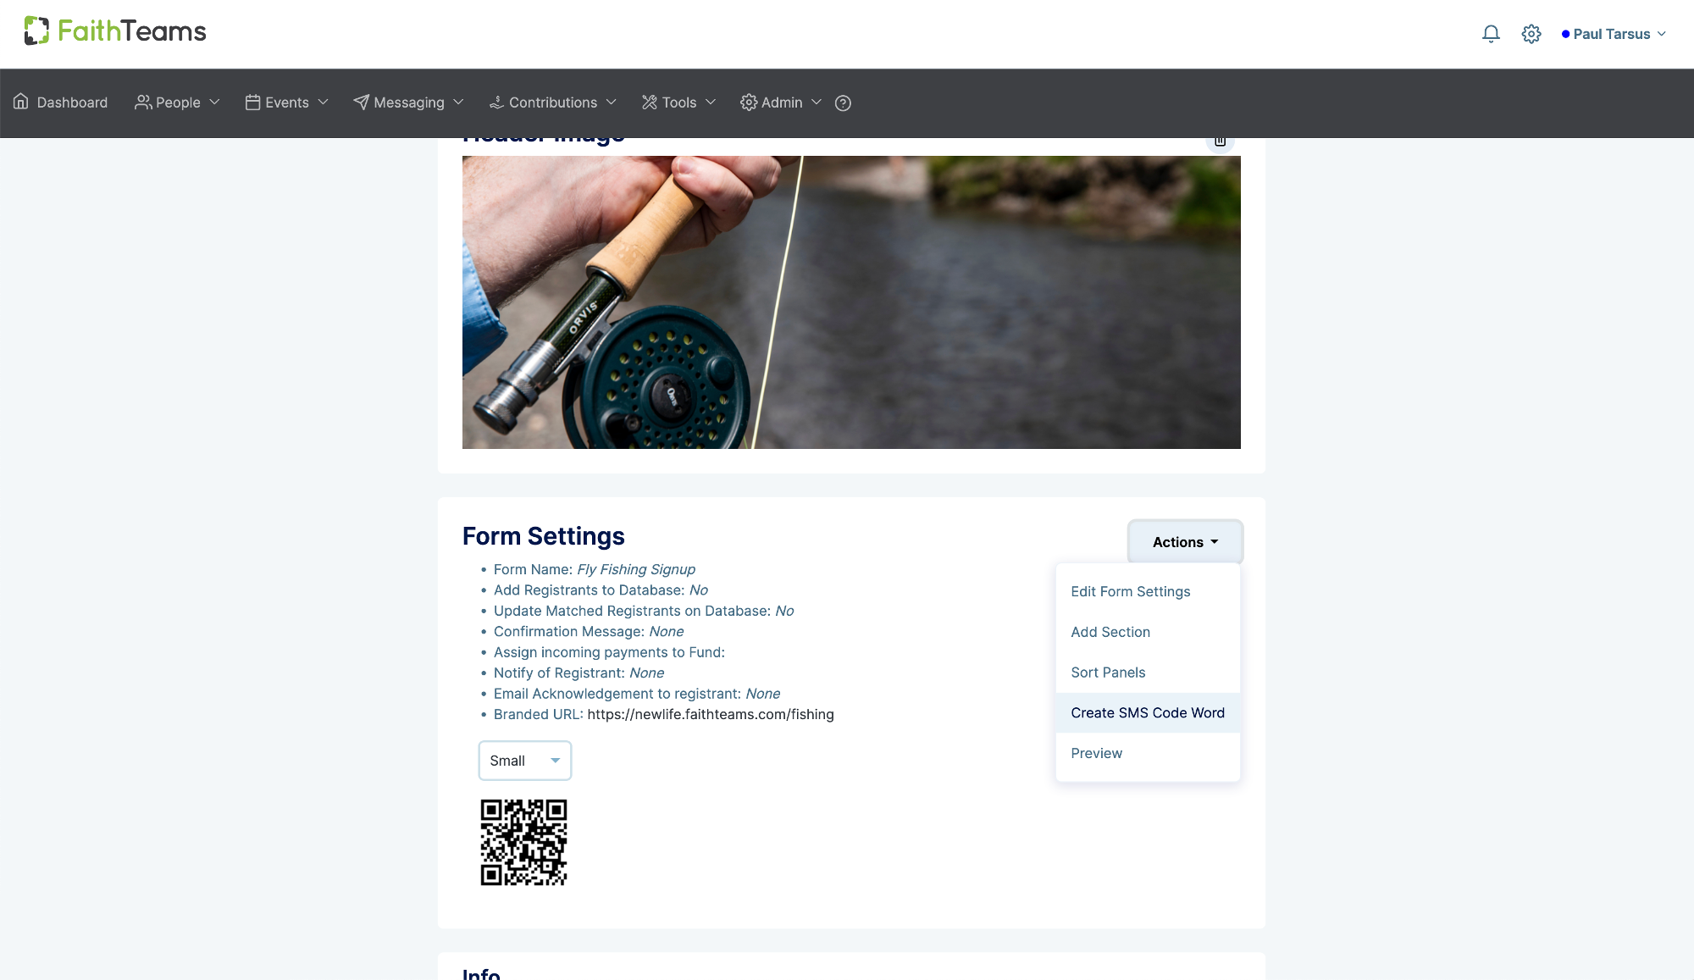Click the notification bell icon
This screenshot has width=1694, height=980.
tap(1491, 34)
